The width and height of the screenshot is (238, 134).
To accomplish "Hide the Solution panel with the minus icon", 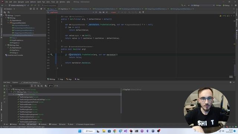I will pyautogui.click(x=44, y=9).
